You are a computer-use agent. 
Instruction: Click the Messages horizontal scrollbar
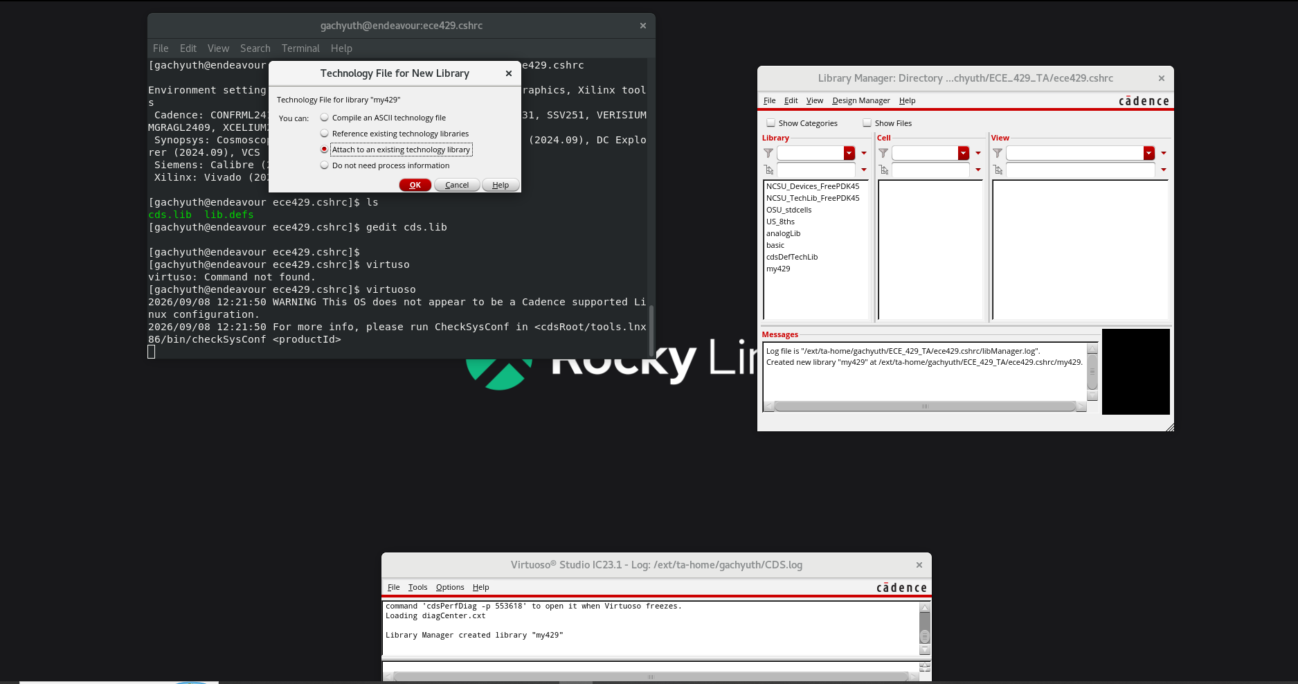(925, 406)
